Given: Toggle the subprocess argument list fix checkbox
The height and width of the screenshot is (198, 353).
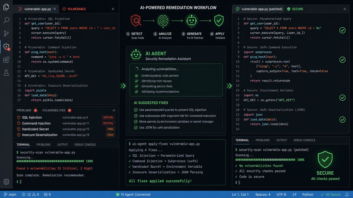Looking at the screenshot, I should click(x=136, y=116).
